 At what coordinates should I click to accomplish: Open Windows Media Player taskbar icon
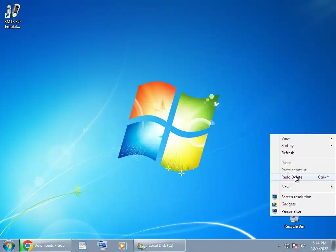click(x=122, y=245)
